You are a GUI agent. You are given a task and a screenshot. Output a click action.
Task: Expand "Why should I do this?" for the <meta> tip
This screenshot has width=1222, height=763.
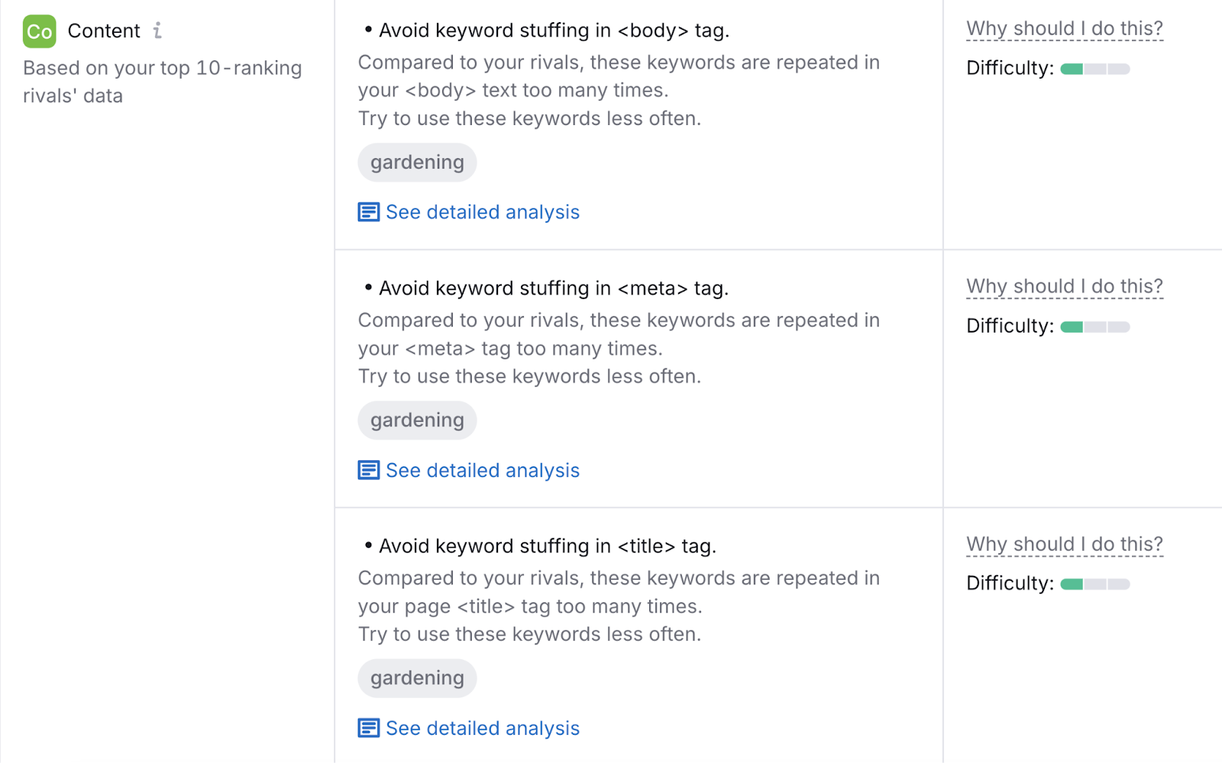pos(1064,285)
